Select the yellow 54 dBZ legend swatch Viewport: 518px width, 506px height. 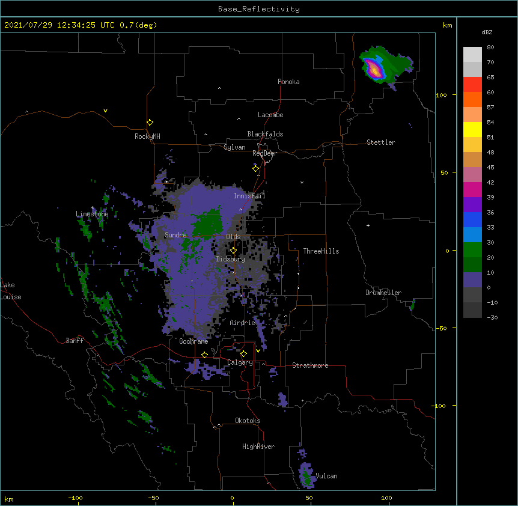pyautogui.click(x=472, y=129)
